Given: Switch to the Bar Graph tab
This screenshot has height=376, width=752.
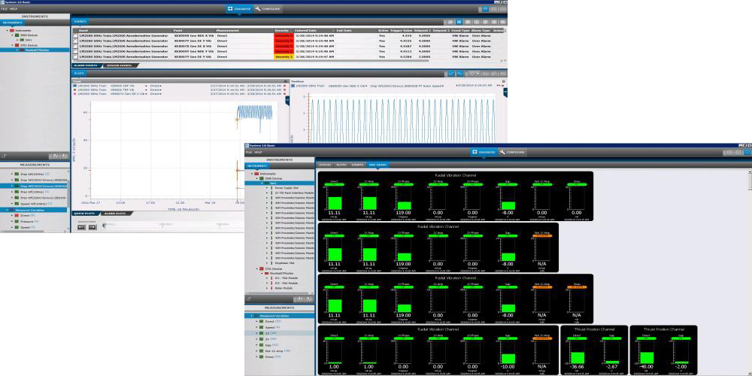Looking at the screenshot, I should coord(377,164).
